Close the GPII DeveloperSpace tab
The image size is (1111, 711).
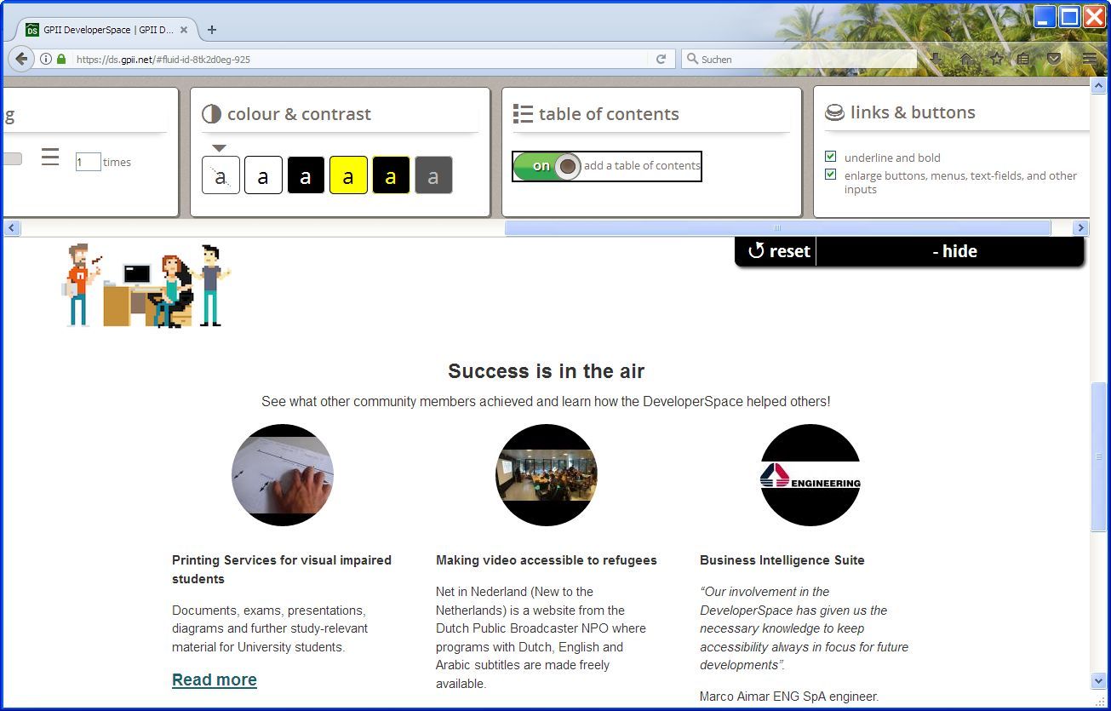[184, 30]
